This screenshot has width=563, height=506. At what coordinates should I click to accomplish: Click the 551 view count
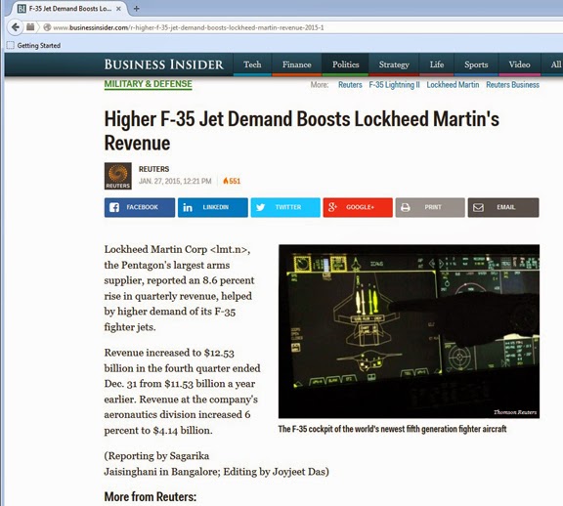235,181
